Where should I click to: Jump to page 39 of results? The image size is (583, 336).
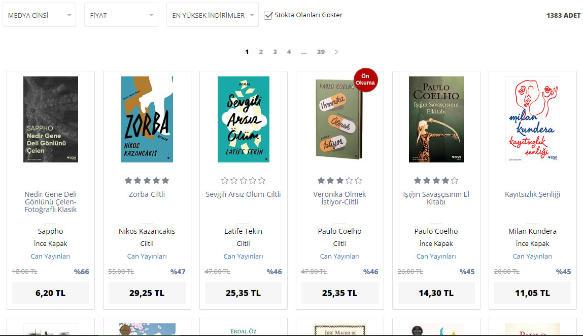point(321,52)
